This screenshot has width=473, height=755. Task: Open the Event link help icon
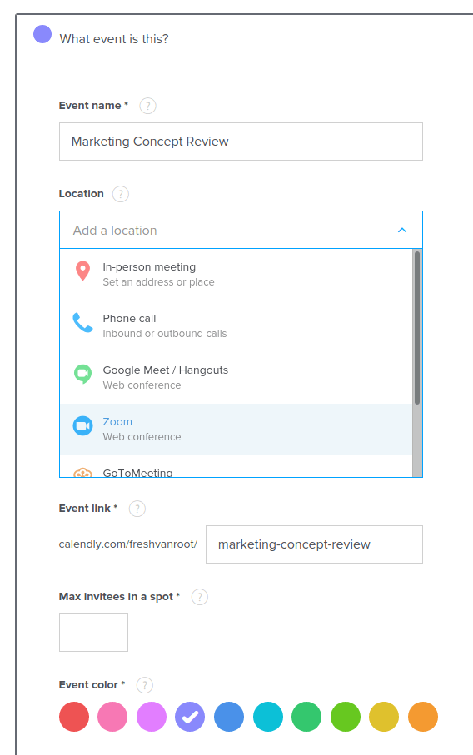(x=137, y=509)
